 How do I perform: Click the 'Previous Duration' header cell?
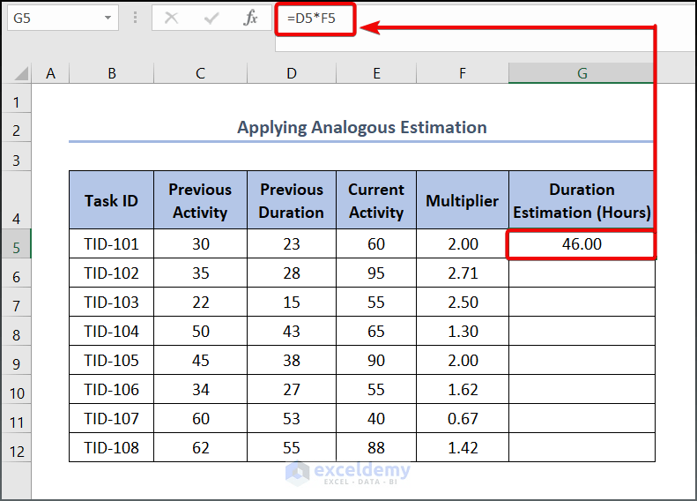pyautogui.click(x=292, y=200)
